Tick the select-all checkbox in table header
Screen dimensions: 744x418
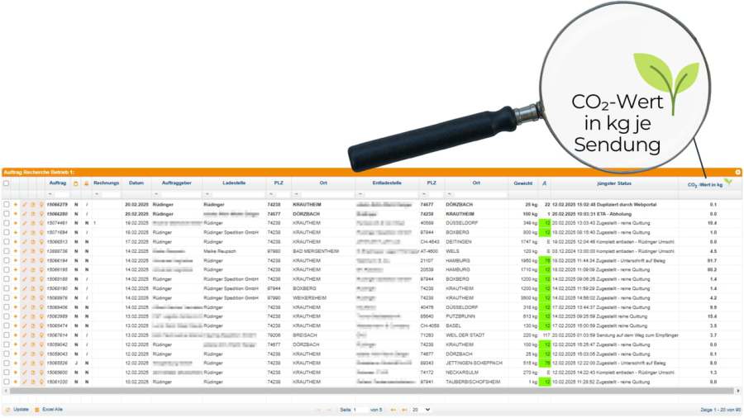coord(7,183)
